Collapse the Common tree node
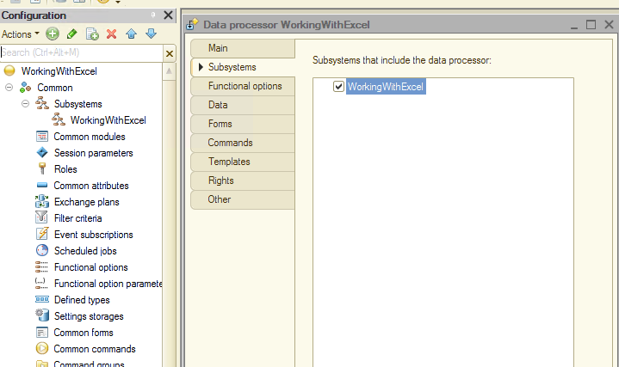This screenshot has height=367, width=619. pos(9,88)
